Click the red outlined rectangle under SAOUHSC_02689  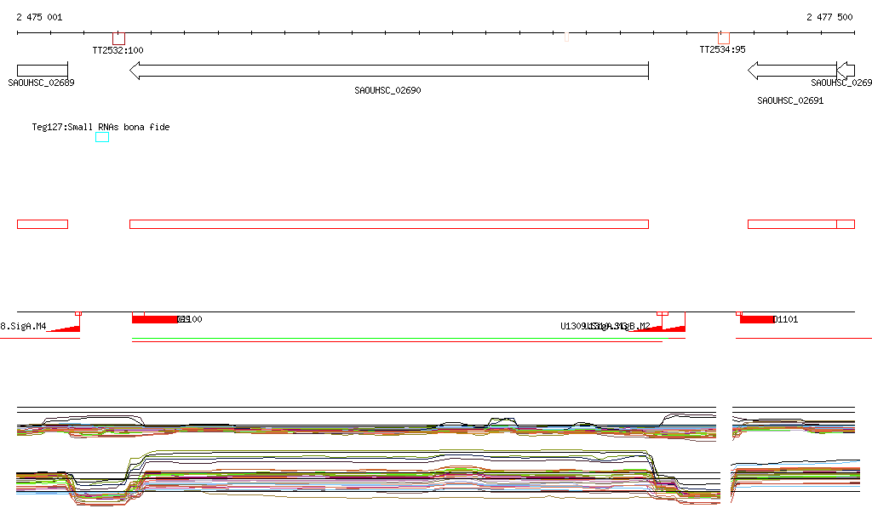coord(43,225)
